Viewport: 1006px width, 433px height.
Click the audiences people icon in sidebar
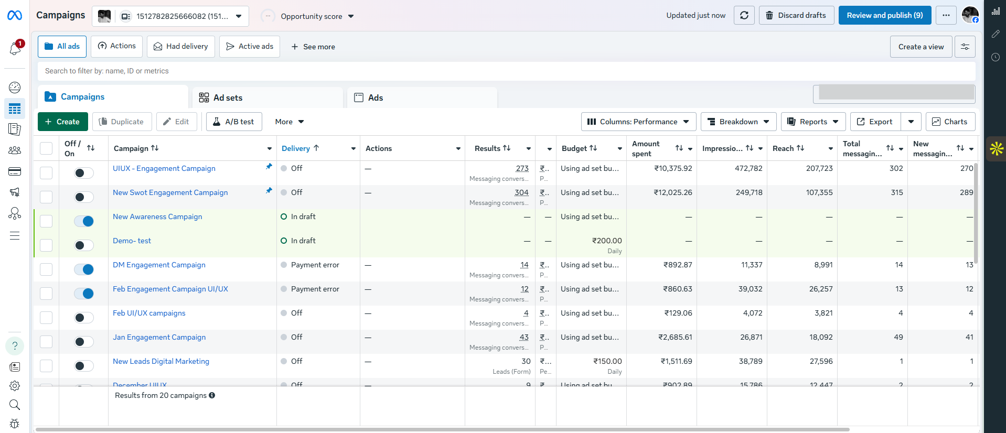(15, 150)
